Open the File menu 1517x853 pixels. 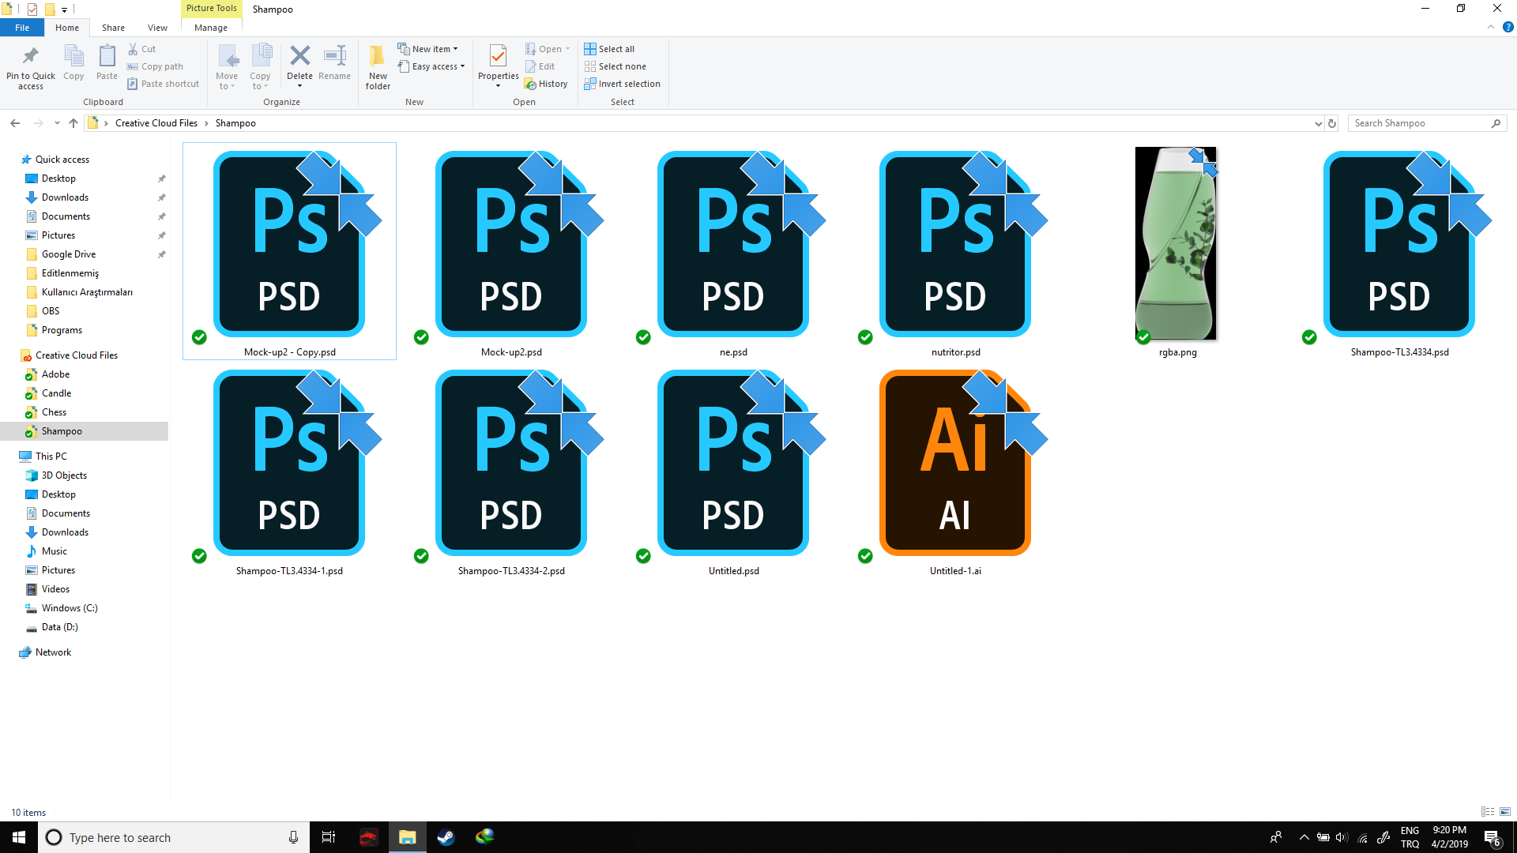point(22,28)
